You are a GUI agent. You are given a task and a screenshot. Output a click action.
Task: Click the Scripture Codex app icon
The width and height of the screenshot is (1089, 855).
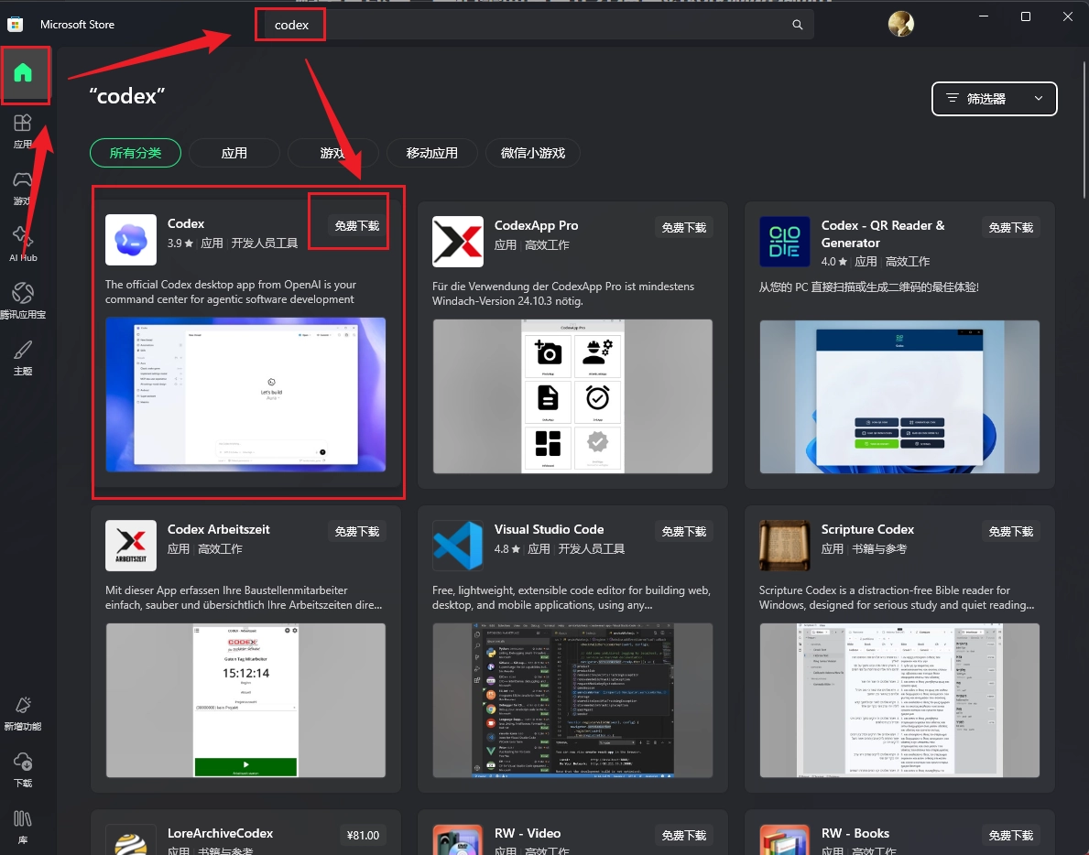[x=785, y=546]
